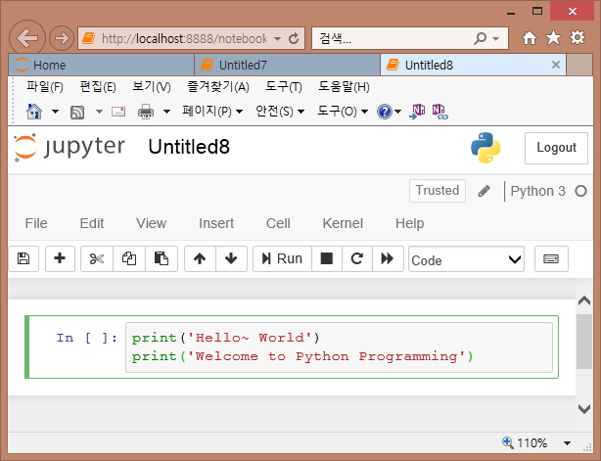Viewport: 601px width, 461px height.
Task: Close the Untitled8 tab
Action: click(556, 65)
